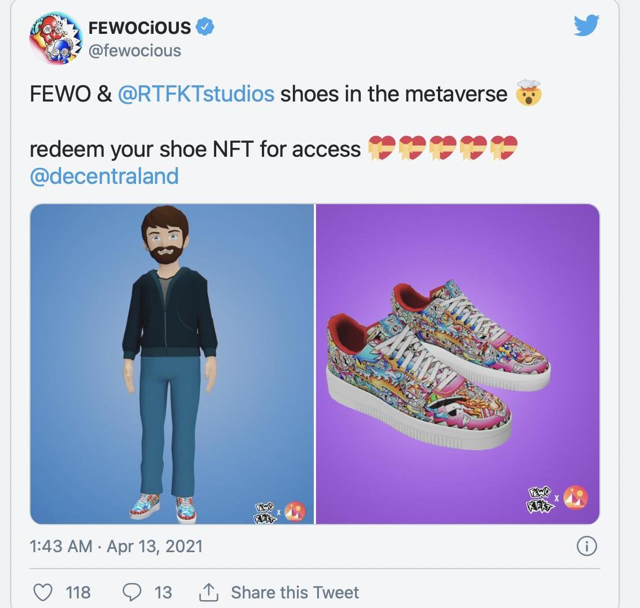The image size is (640, 608).
Task: Open the @decentraland mention link
Action: (x=104, y=176)
